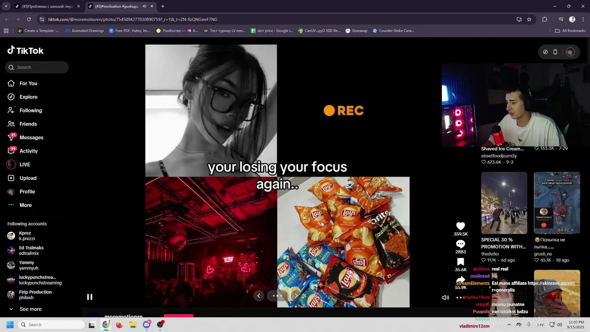
Task: Bookmark this page with star icon
Action: click(529, 19)
